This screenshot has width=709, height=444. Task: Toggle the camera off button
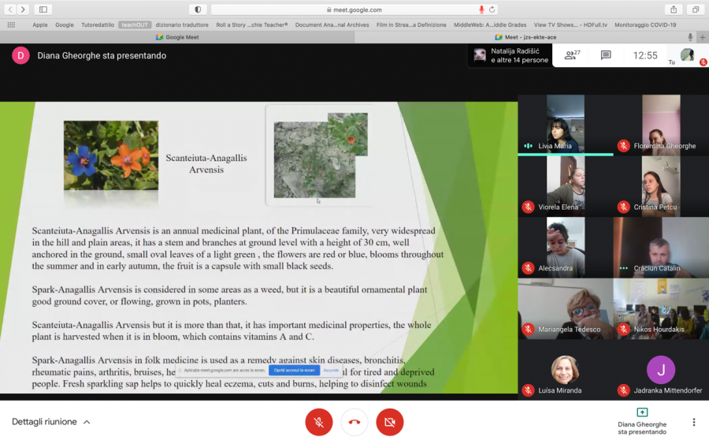coord(389,422)
